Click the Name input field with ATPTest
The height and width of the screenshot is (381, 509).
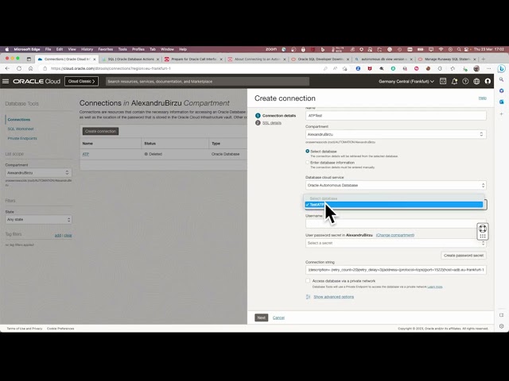(x=395, y=116)
